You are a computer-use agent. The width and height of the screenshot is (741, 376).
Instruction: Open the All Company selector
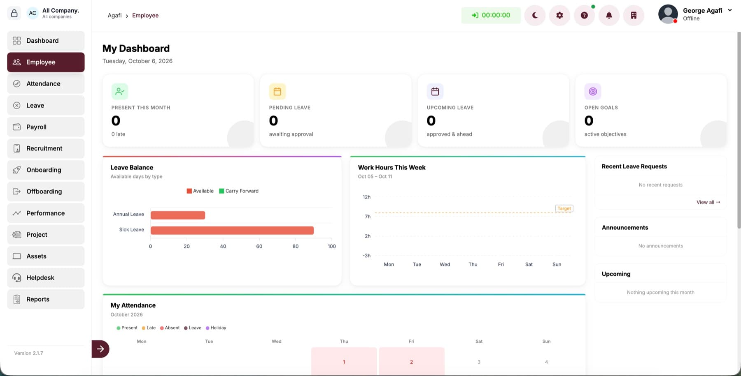click(x=53, y=13)
